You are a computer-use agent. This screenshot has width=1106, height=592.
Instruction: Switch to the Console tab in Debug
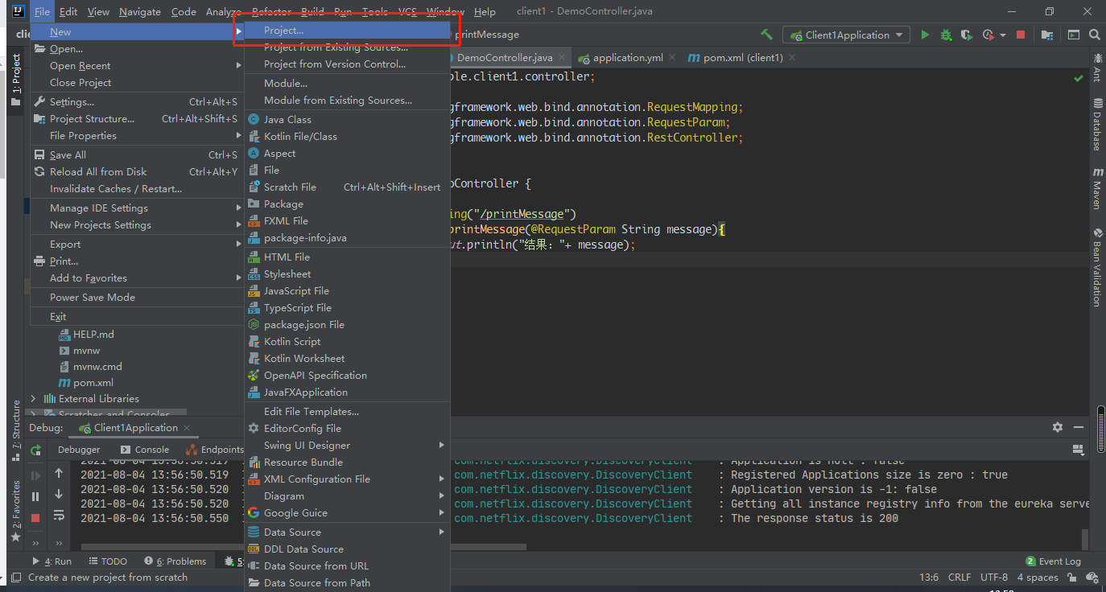point(146,450)
